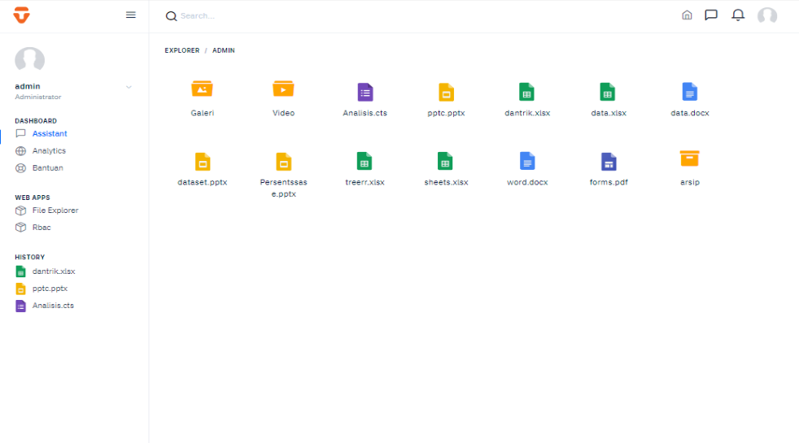
Task: Open the user avatar menu in header
Action: pos(766,15)
